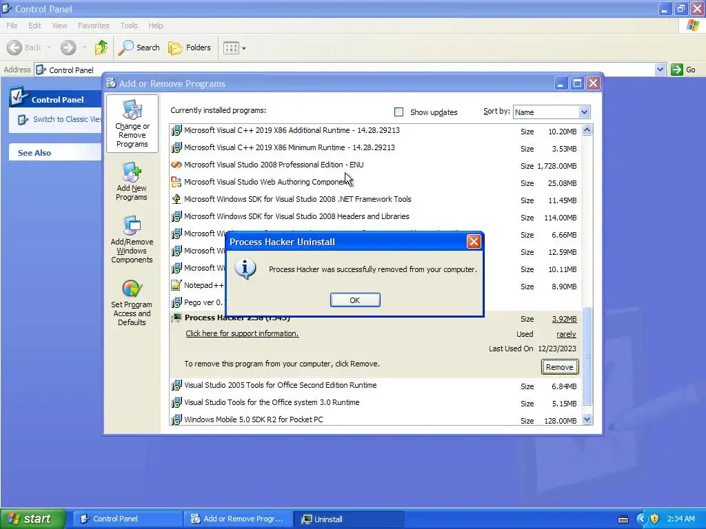706x529 pixels.
Task: Open the Tools menu in Control Panel
Action: (x=129, y=25)
